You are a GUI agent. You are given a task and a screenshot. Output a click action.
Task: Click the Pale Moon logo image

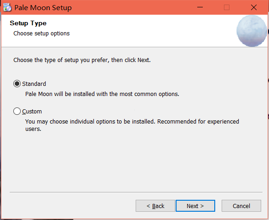tap(252, 31)
